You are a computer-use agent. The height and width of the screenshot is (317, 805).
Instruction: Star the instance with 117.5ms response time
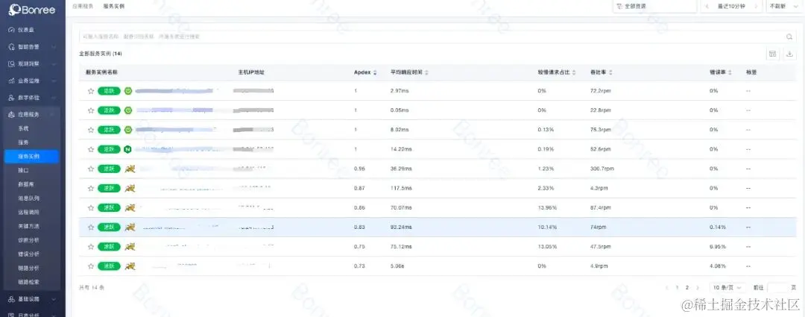click(x=91, y=188)
